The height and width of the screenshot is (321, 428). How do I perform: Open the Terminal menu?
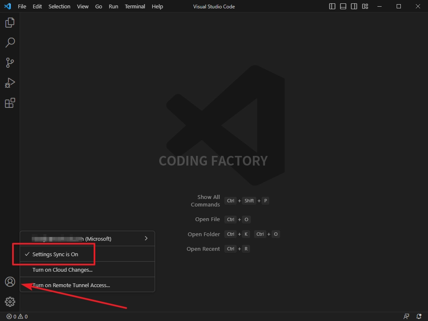pos(135,7)
